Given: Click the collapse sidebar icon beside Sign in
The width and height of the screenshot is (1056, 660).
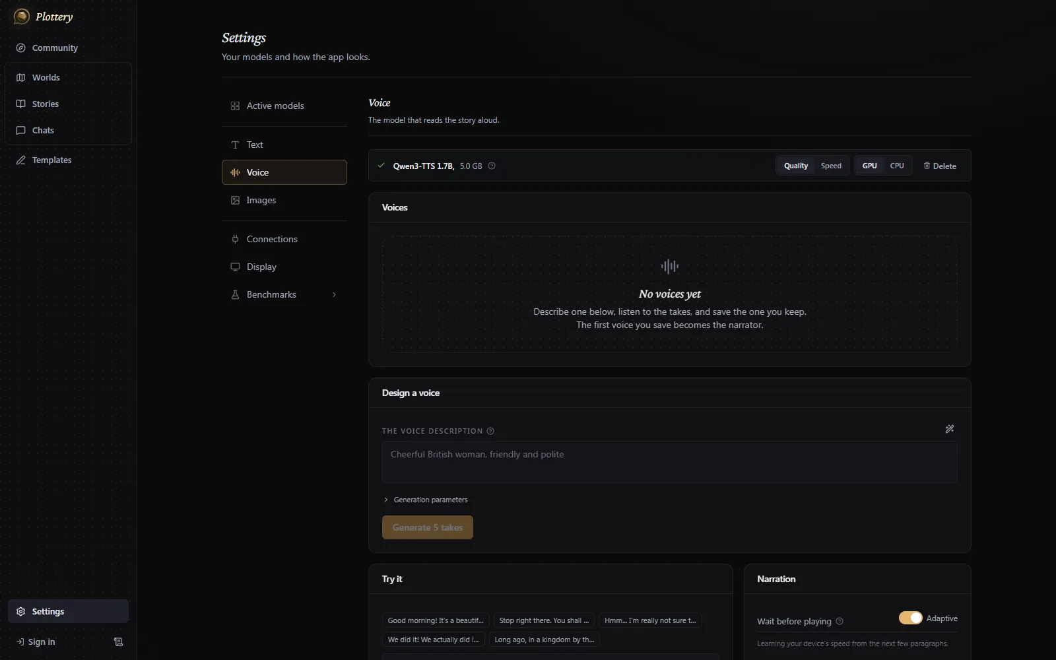Looking at the screenshot, I should (x=118, y=642).
